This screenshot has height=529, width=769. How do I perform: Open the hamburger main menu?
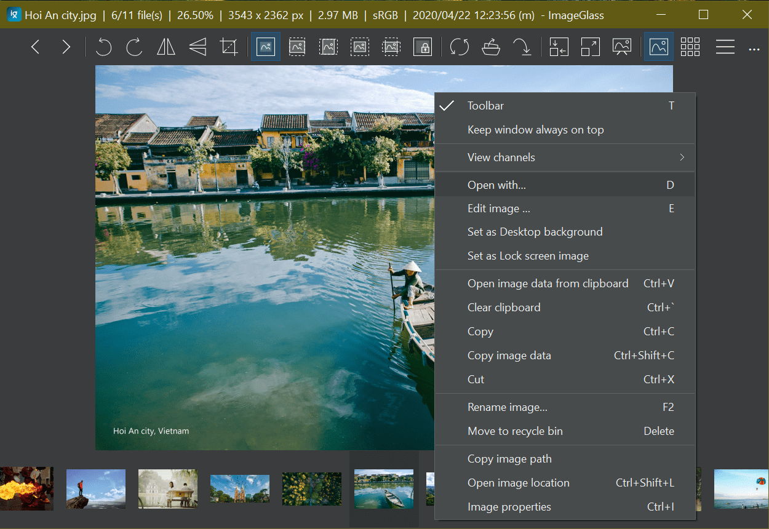click(725, 47)
